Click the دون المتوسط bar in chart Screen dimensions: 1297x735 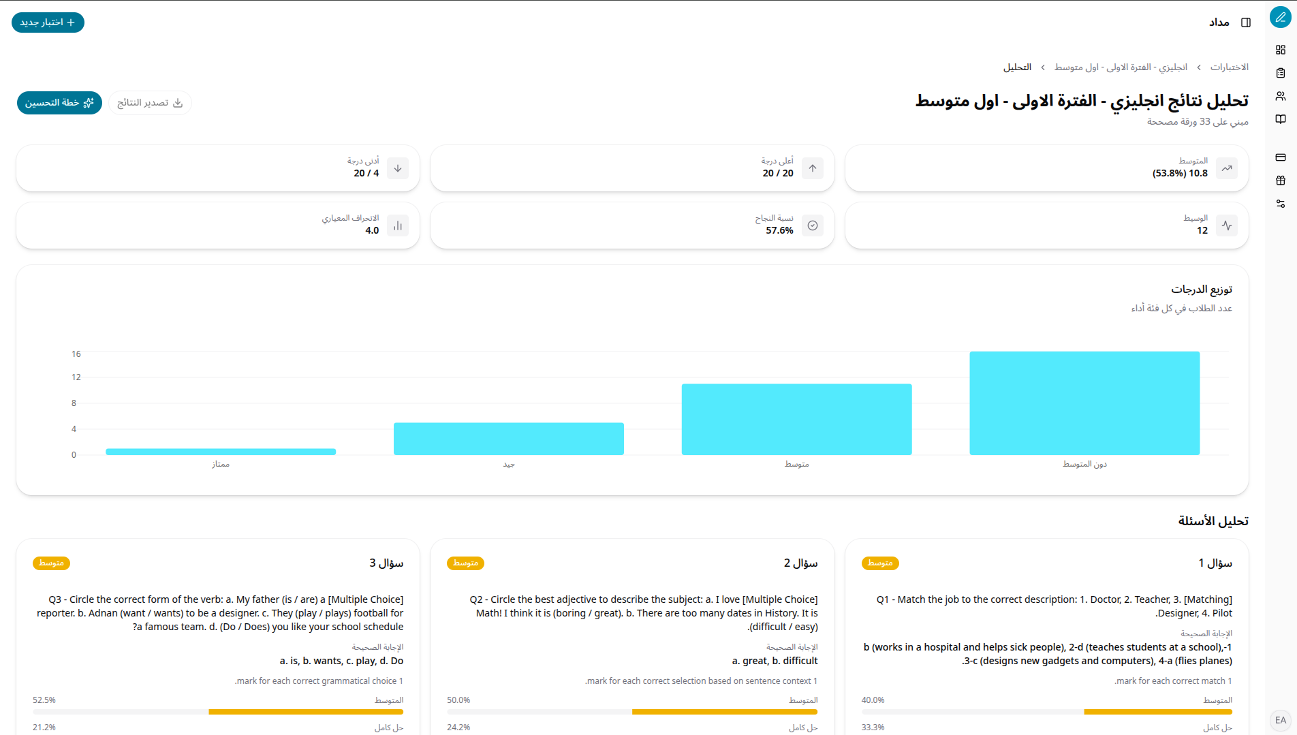pyautogui.click(x=1084, y=403)
